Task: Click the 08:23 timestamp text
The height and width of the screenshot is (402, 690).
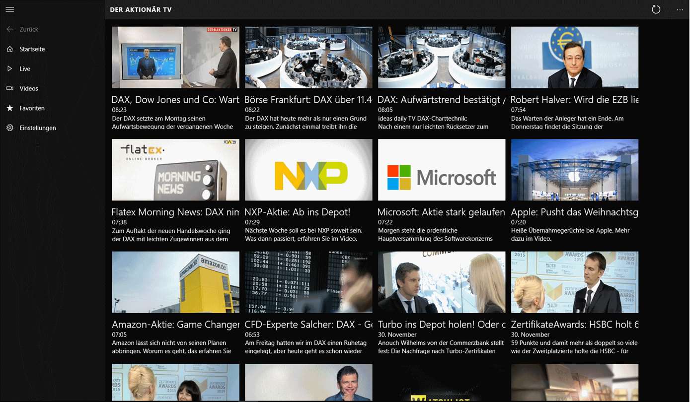Action: point(119,110)
